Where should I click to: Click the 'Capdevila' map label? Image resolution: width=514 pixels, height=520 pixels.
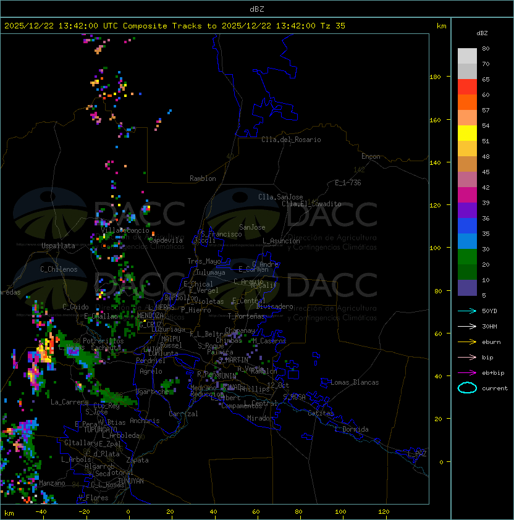(166, 240)
